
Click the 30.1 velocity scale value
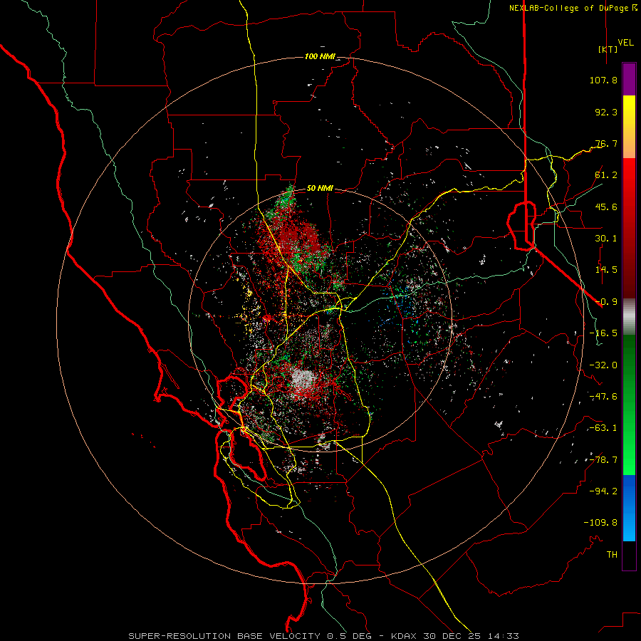(x=606, y=239)
